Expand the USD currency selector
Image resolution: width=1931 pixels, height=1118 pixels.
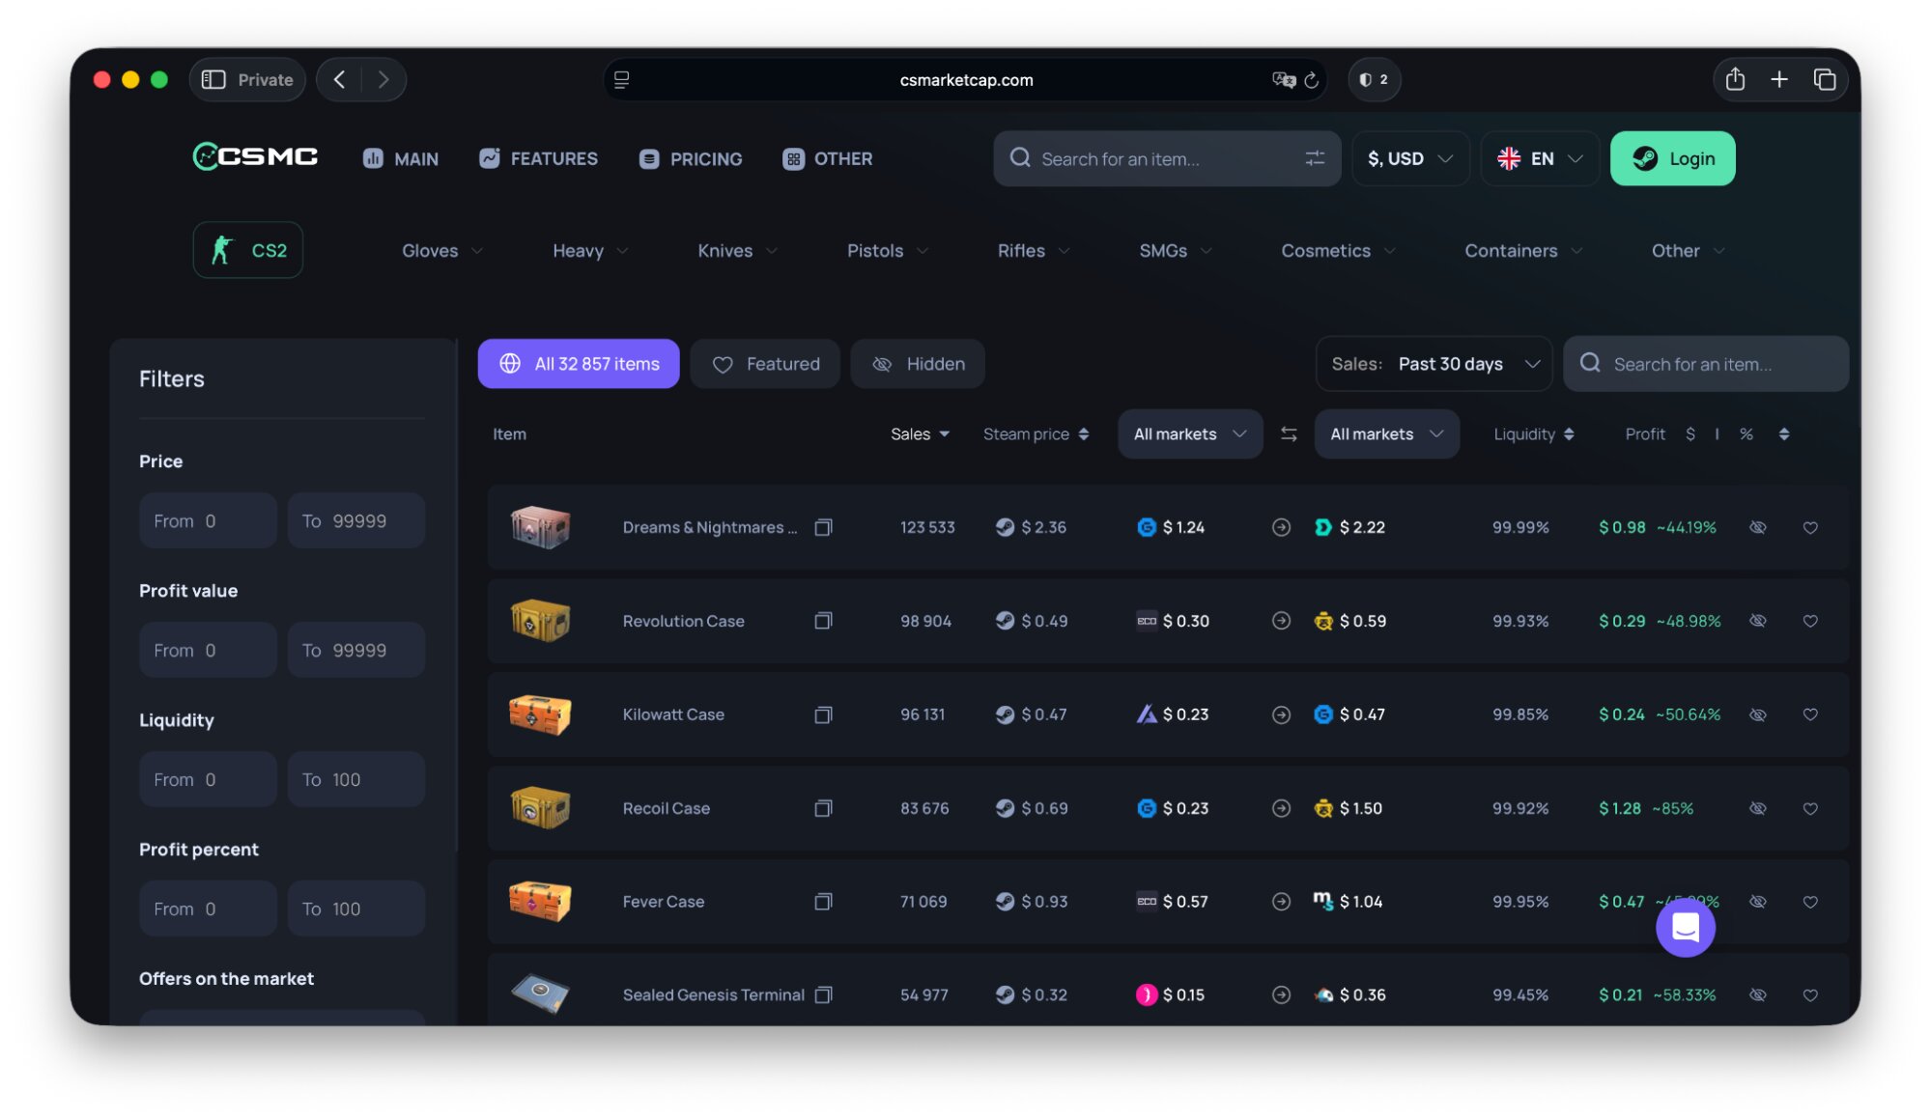[x=1409, y=158]
